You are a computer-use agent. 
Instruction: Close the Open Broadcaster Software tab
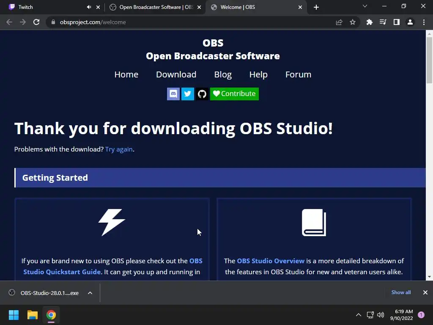tap(199, 7)
